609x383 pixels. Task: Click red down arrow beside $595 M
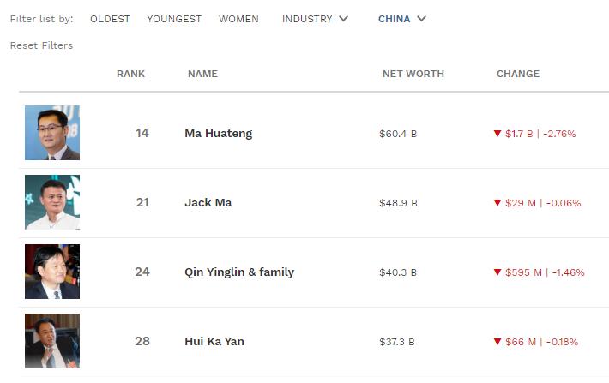[x=497, y=272]
